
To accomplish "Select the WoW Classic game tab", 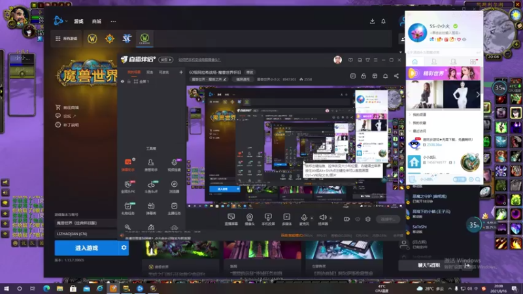I will [x=144, y=39].
